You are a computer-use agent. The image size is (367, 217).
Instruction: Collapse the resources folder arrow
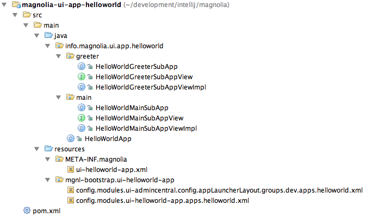pos(37,149)
